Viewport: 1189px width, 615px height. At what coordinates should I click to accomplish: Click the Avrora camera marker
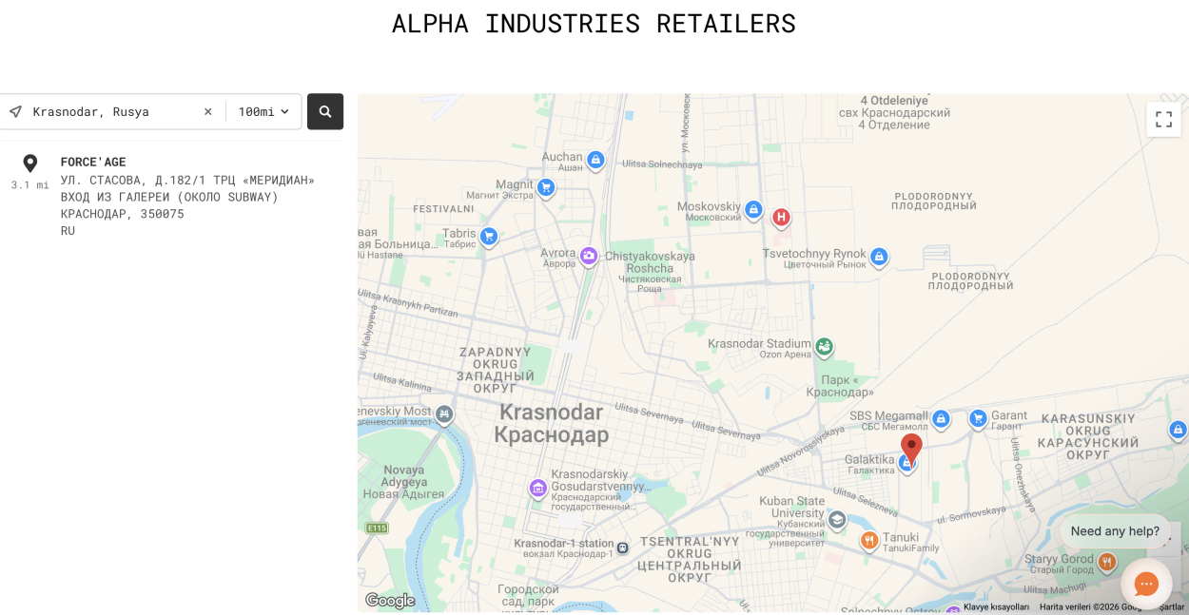[x=589, y=256]
